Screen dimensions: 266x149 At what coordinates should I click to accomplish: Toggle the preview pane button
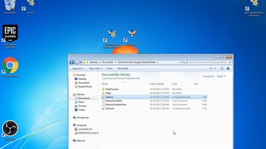222,68
